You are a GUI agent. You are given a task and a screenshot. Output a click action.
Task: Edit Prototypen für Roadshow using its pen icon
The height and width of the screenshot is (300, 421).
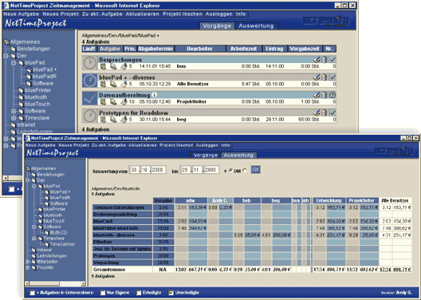317,112
